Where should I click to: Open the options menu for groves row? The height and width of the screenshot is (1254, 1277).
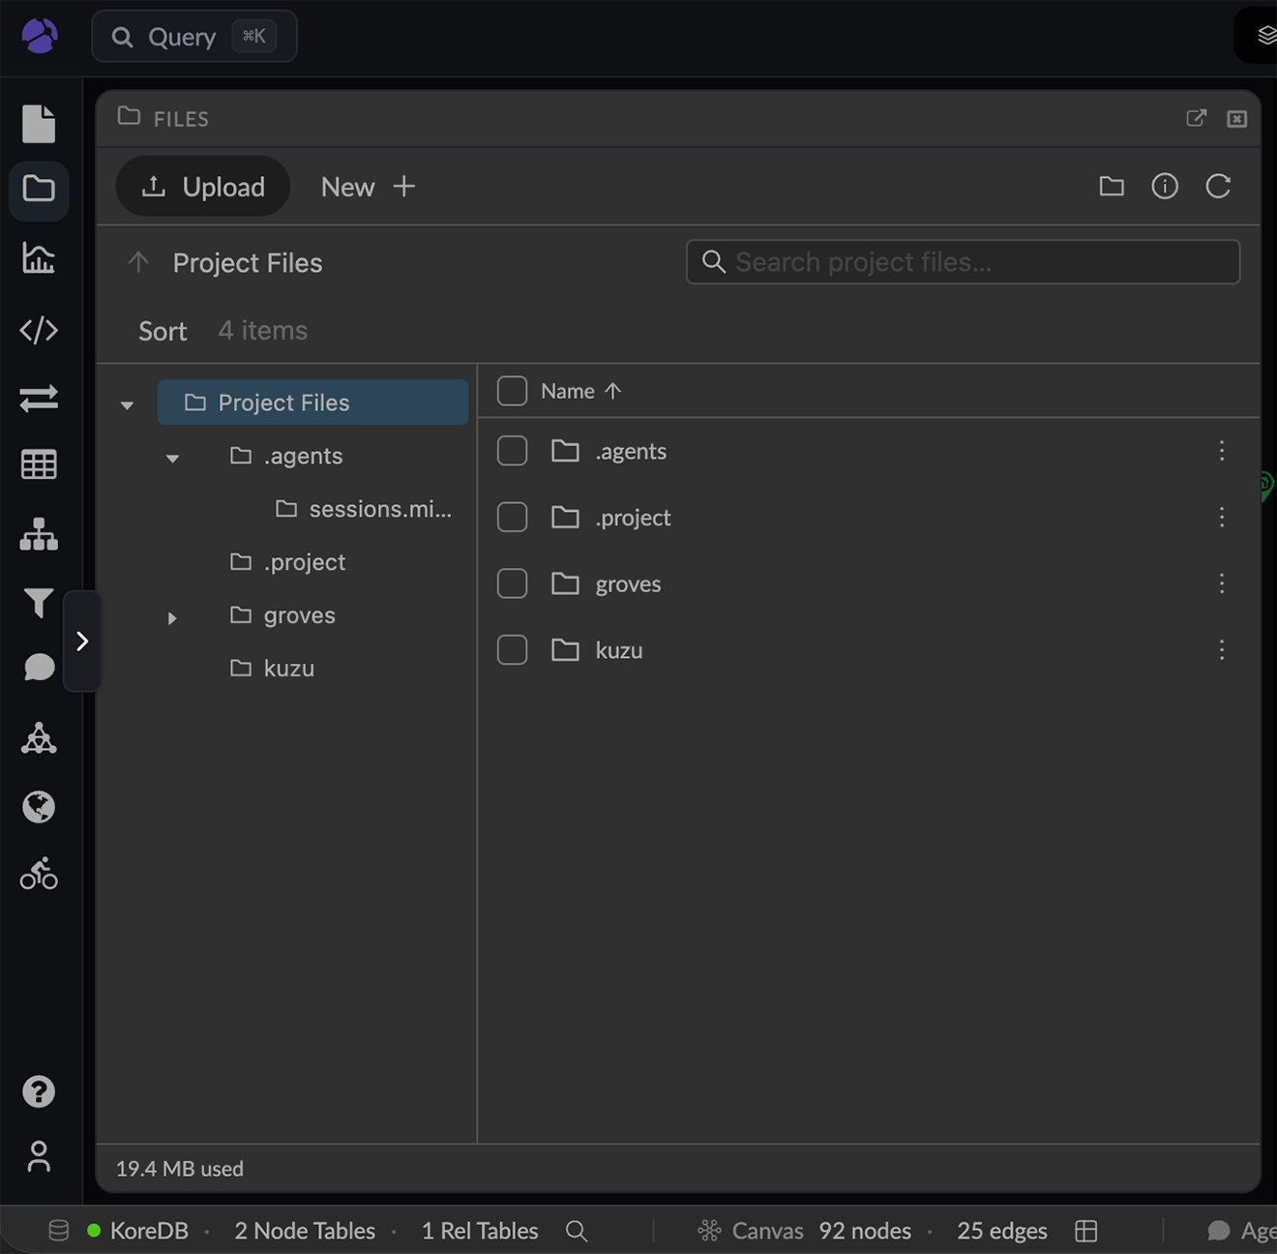point(1222,582)
